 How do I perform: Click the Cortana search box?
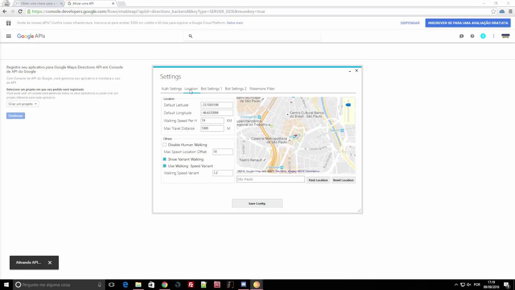[x=59, y=285]
